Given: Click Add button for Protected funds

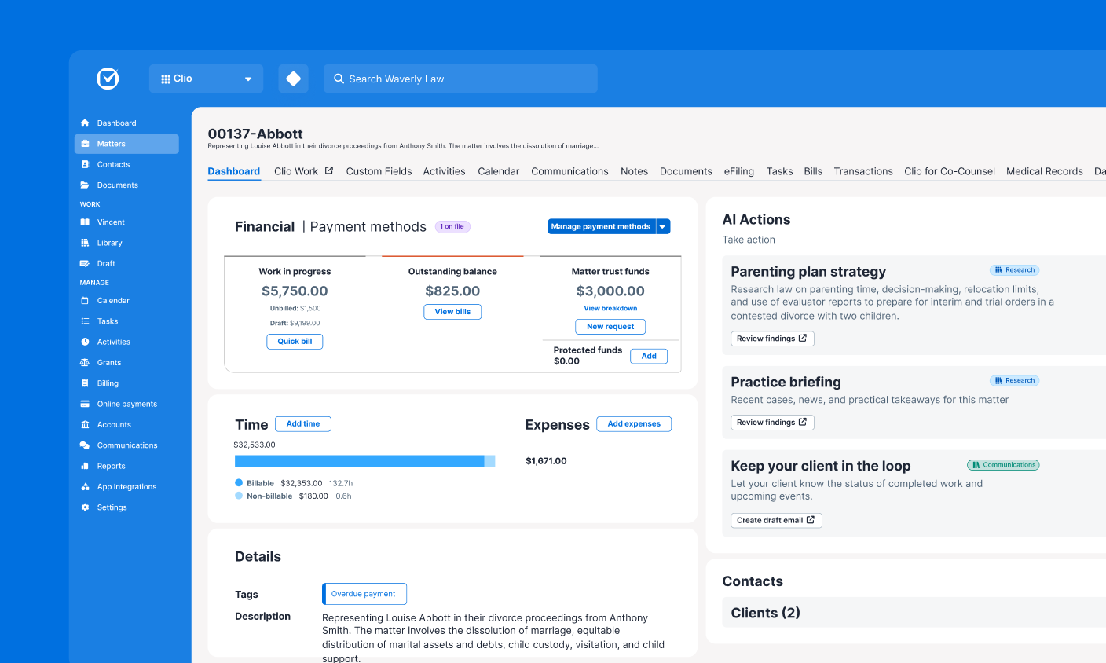Looking at the screenshot, I should click(649, 357).
